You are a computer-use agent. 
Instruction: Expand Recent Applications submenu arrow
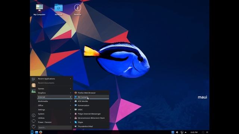point(71,79)
